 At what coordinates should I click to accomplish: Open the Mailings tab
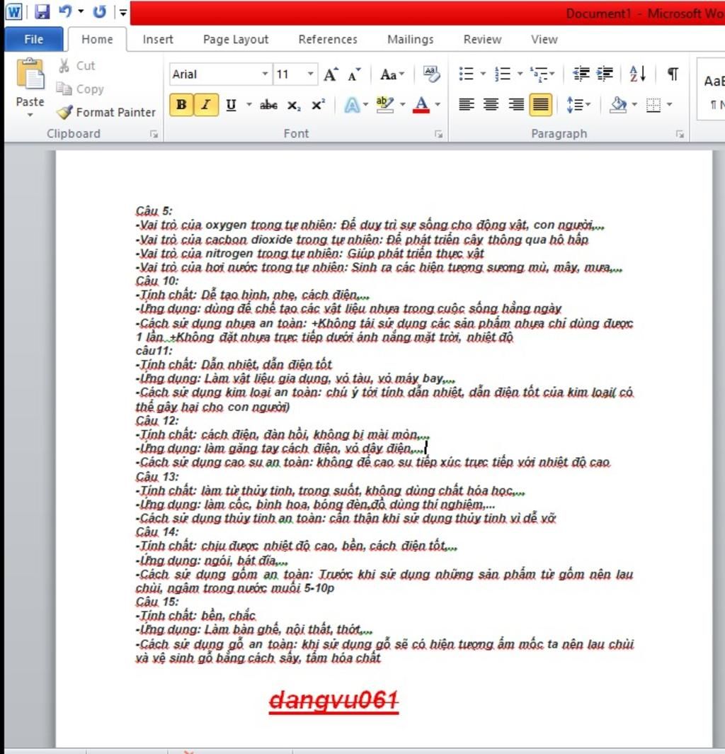click(411, 40)
